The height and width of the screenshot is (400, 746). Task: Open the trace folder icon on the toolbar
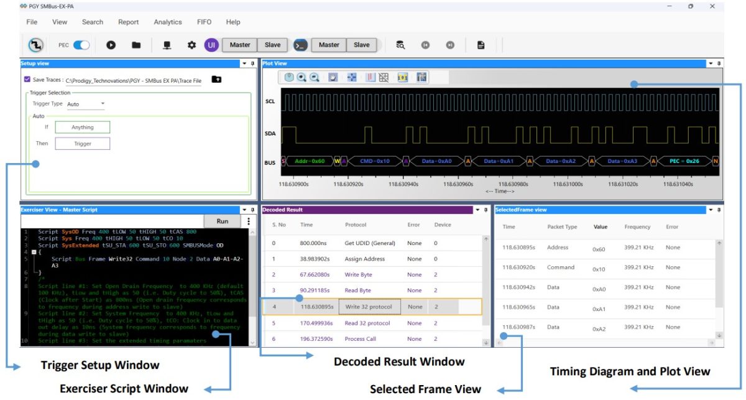tap(136, 45)
